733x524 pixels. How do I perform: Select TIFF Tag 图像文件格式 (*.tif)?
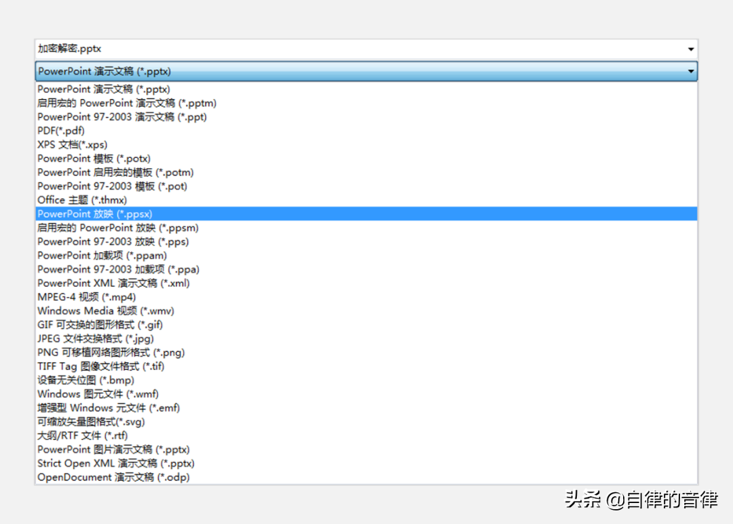point(366,366)
